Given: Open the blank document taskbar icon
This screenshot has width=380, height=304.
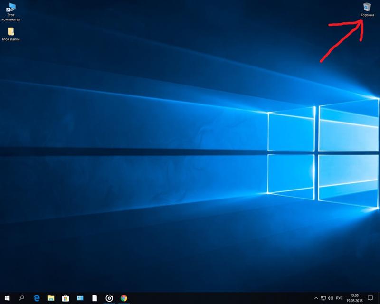Looking at the screenshot, I should coord(95,298).
